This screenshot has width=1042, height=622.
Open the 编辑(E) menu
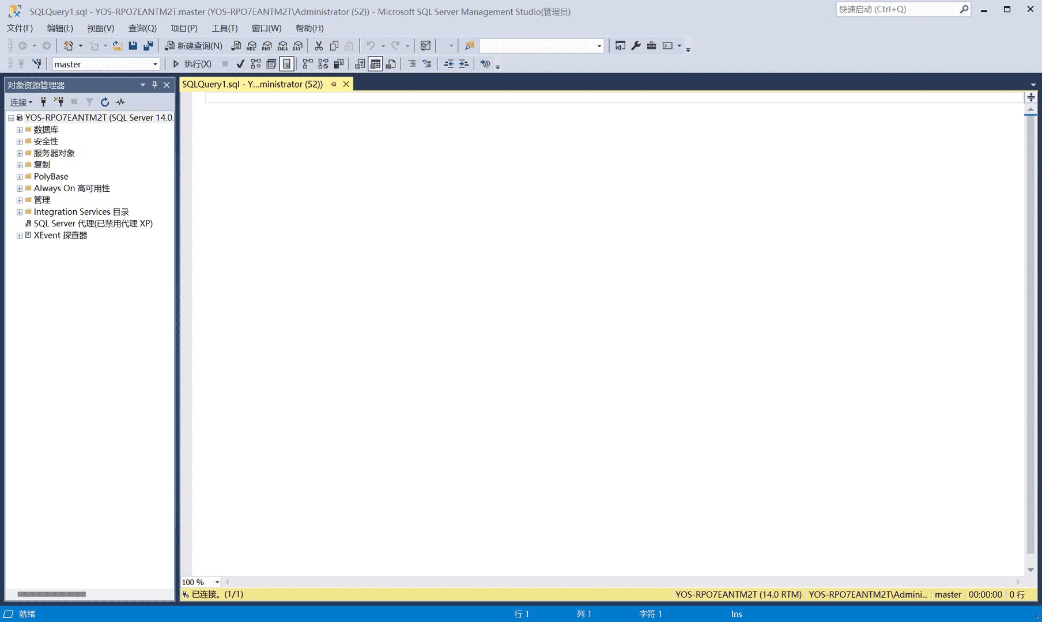coord(60,28)
